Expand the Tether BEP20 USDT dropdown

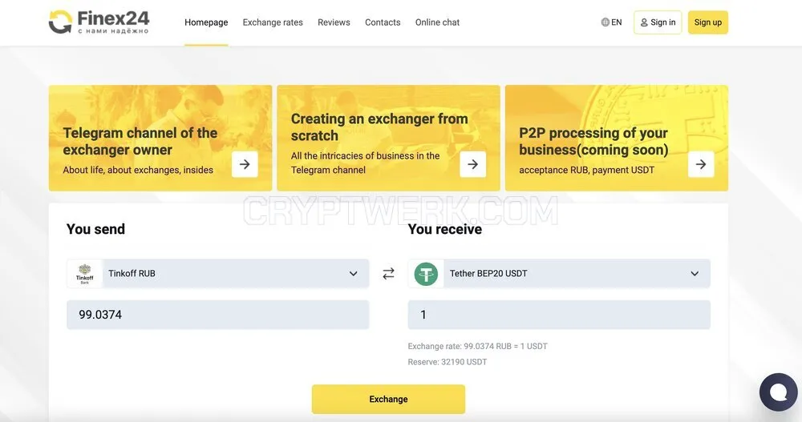559,273
